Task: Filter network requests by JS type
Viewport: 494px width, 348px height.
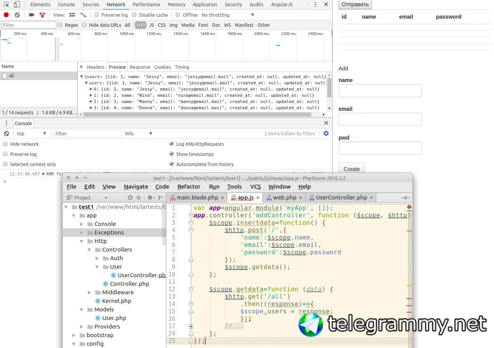Action: [152, 25]
